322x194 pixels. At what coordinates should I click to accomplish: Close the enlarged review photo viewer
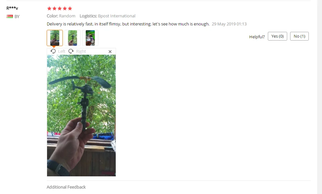pos(110,52)
